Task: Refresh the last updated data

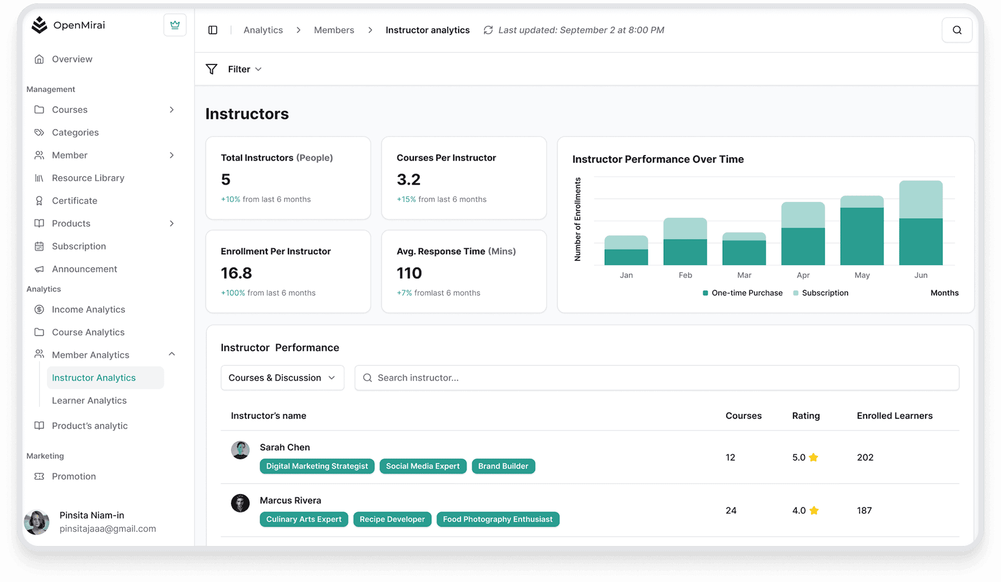Action: click(x=488, y=30)
